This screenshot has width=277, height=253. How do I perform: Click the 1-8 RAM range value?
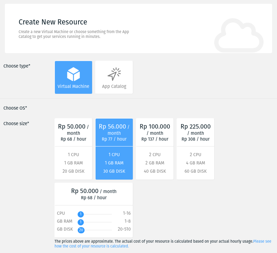(x=128, y=221)
